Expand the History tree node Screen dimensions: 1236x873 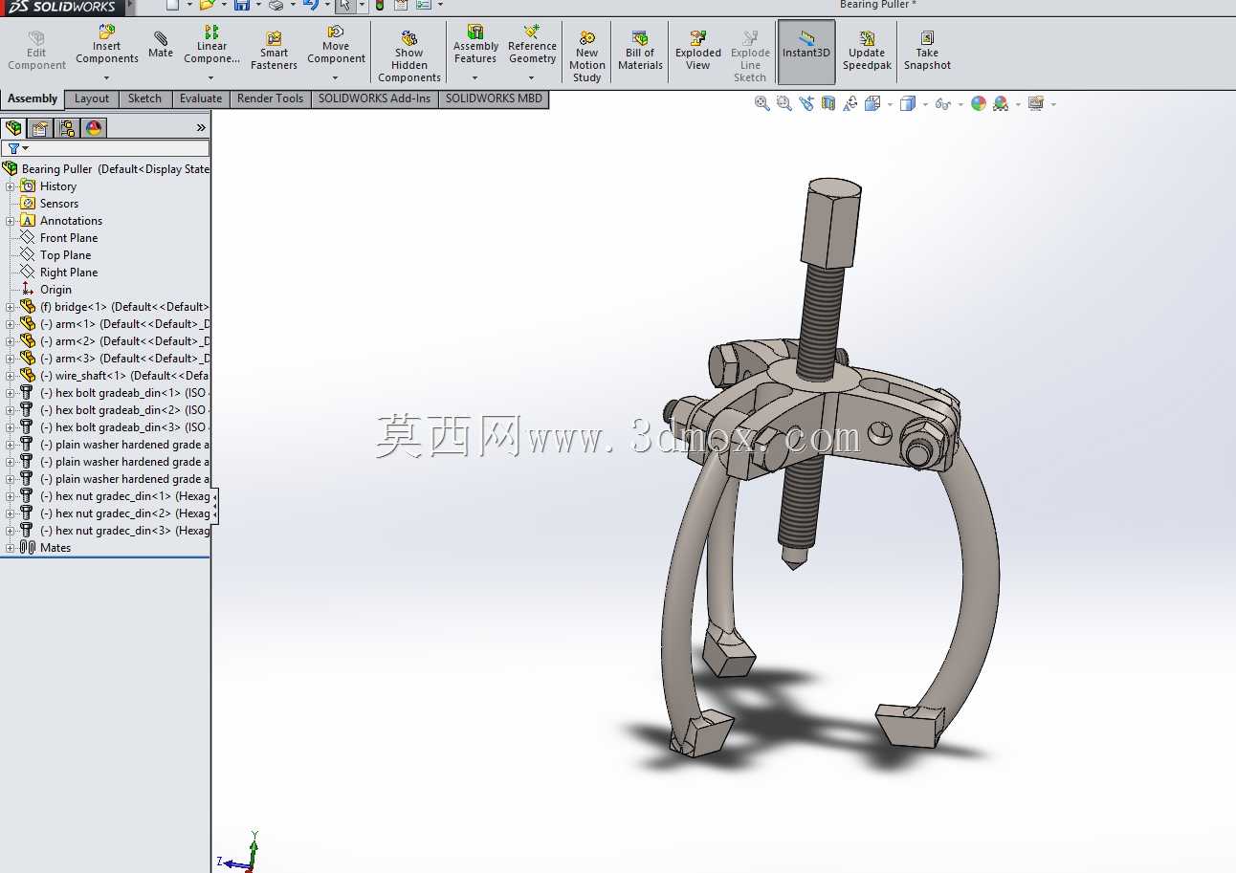click(x=11, y=186)
